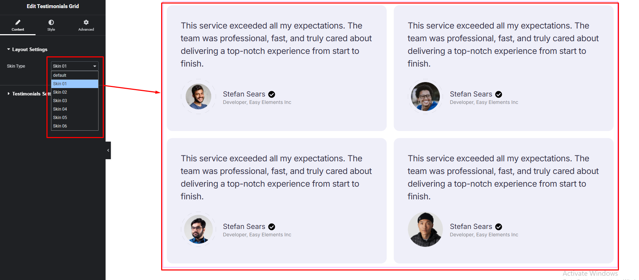Click verified badge in bottom-right testimonial

(499, 227)
